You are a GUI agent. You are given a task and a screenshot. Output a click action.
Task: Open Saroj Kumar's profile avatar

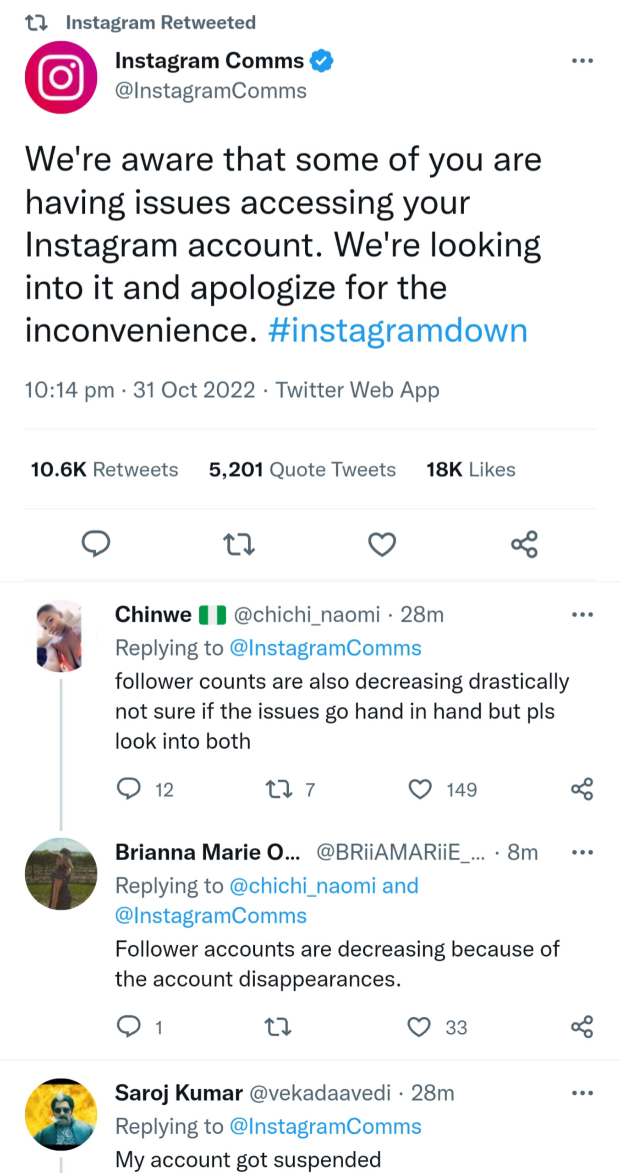pos(61,1114)
